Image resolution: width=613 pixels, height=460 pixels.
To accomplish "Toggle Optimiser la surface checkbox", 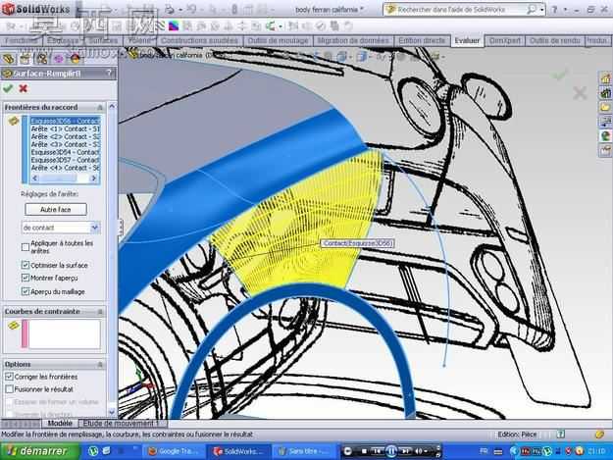I will pyautogui.click(x=26, y=265).
